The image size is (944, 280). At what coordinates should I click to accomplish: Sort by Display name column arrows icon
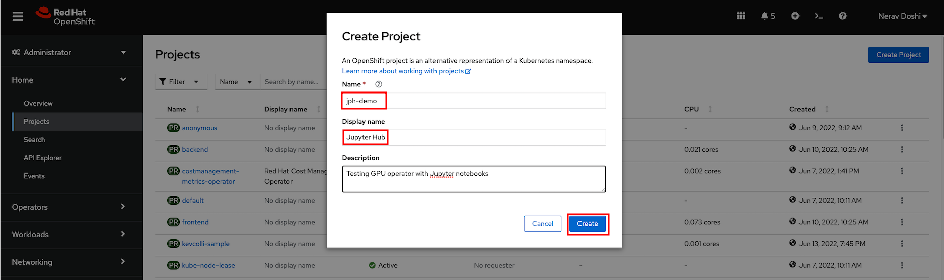click(x=319, y=109)
